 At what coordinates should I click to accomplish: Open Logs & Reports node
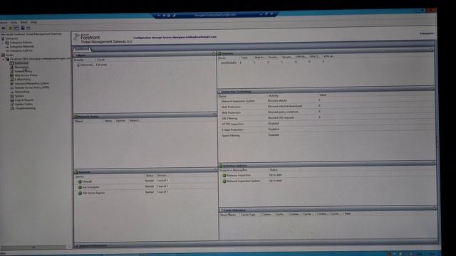coord(24,100)
